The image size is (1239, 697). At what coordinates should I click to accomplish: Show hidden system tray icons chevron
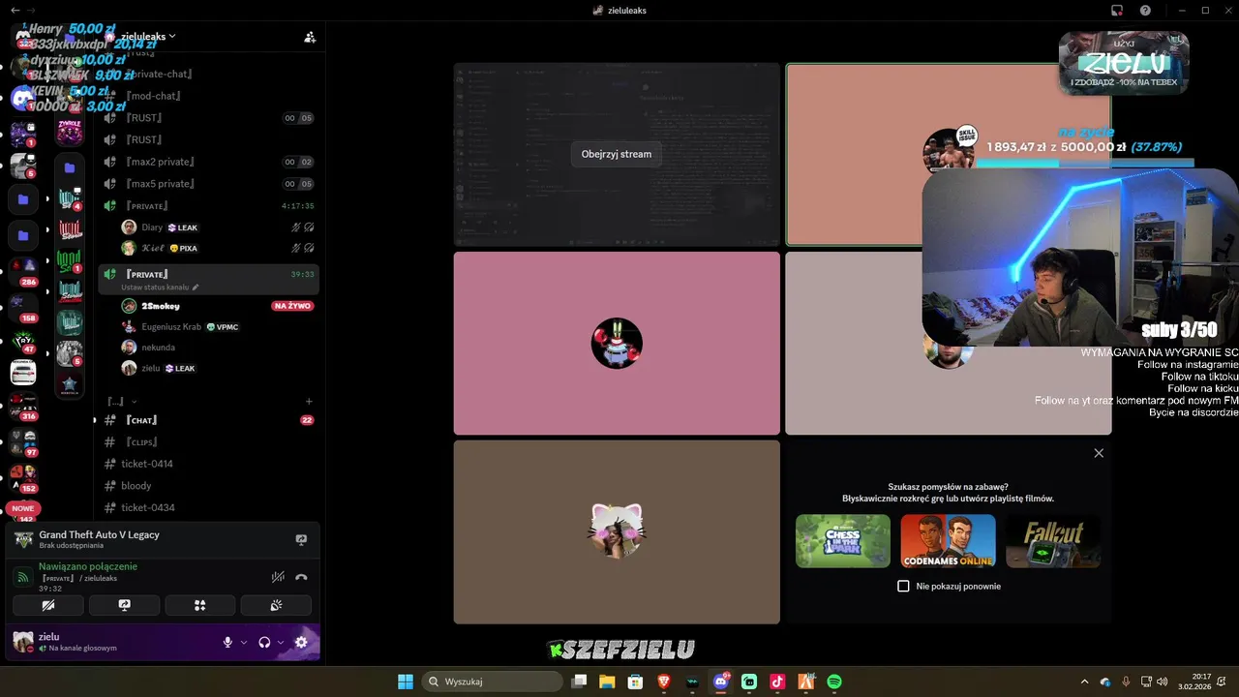tap(1084, 682)
